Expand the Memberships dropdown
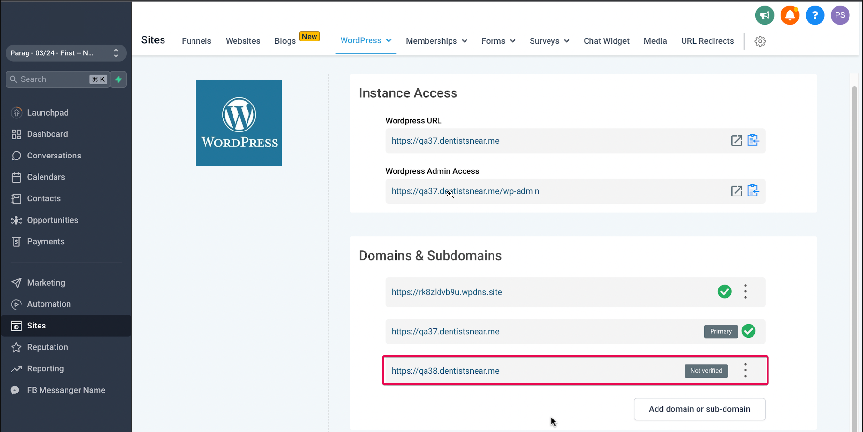This screenshot has width=863, height=432. point(437,41)
